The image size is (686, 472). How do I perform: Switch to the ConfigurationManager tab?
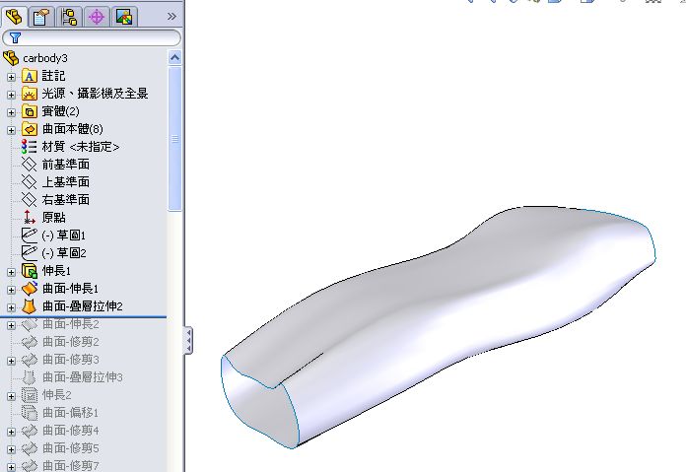69,18
